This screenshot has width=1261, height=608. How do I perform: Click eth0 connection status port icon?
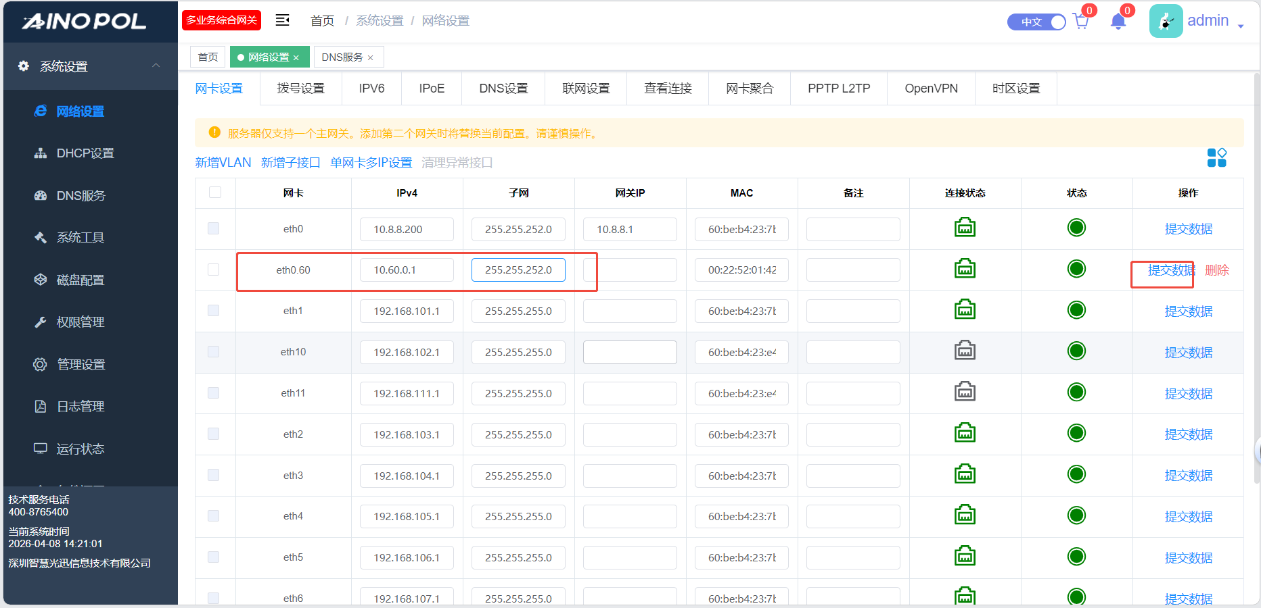965,228
